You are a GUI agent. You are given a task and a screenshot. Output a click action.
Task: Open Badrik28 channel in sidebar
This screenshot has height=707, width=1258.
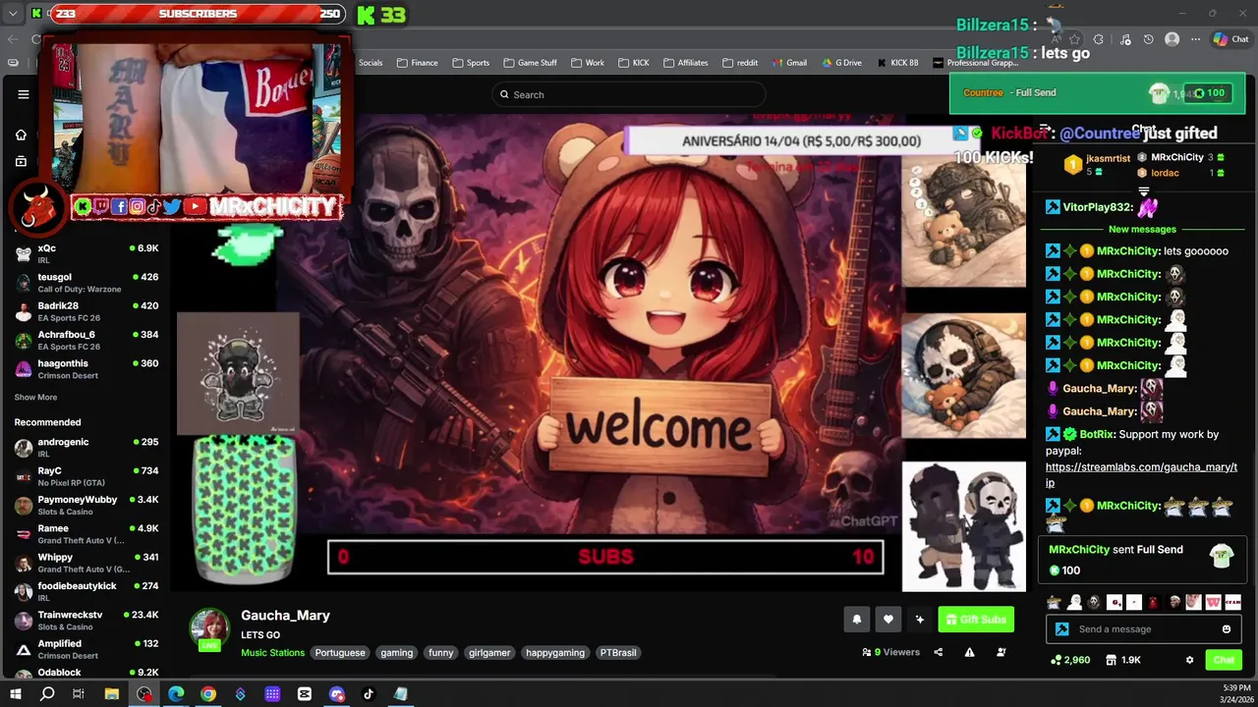(x=86, y=311)
